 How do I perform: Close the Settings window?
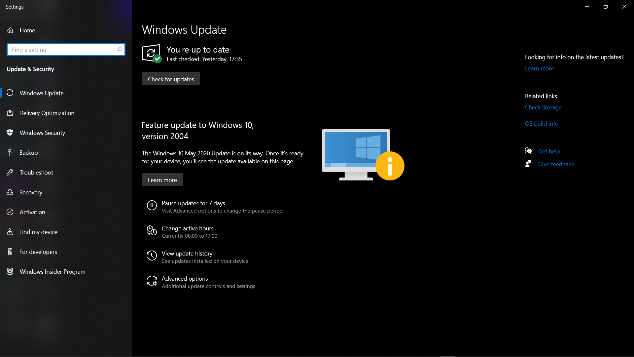tap(624, 7)
